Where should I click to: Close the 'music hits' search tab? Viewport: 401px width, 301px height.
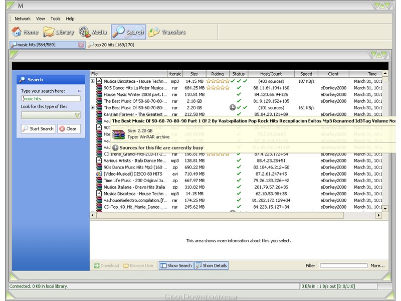[81, 45]
